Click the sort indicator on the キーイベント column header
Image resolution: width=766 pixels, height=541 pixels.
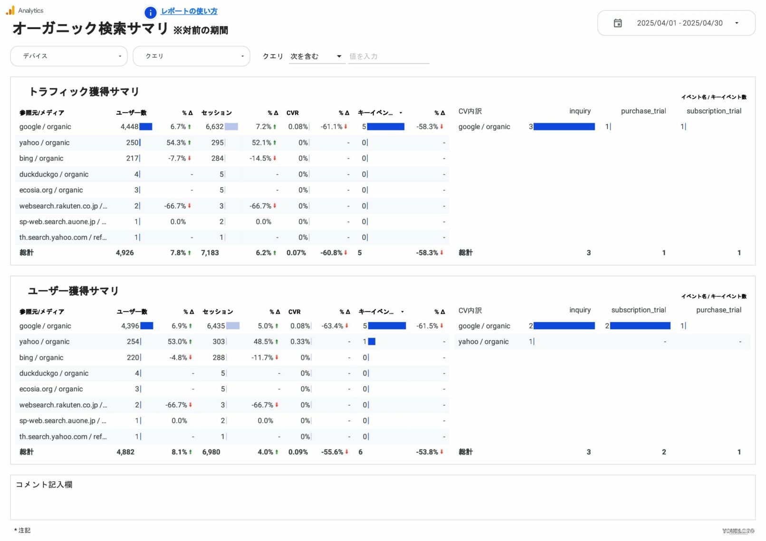click(401, 113)
